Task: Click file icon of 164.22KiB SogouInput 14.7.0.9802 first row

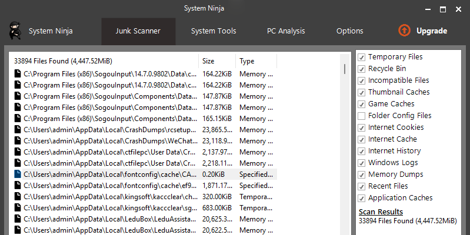Action: tap(18, 73)
